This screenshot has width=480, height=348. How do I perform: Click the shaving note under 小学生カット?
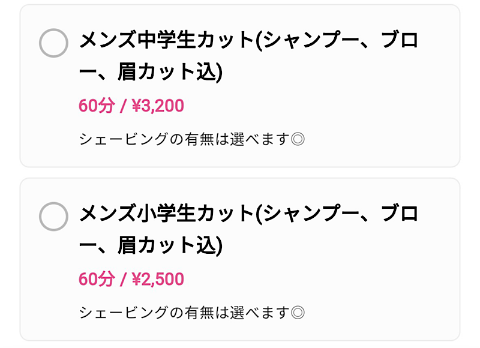tap(185, 313)
